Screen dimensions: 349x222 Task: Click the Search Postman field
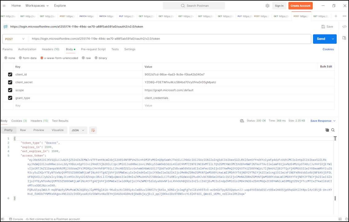coord(194,6)
